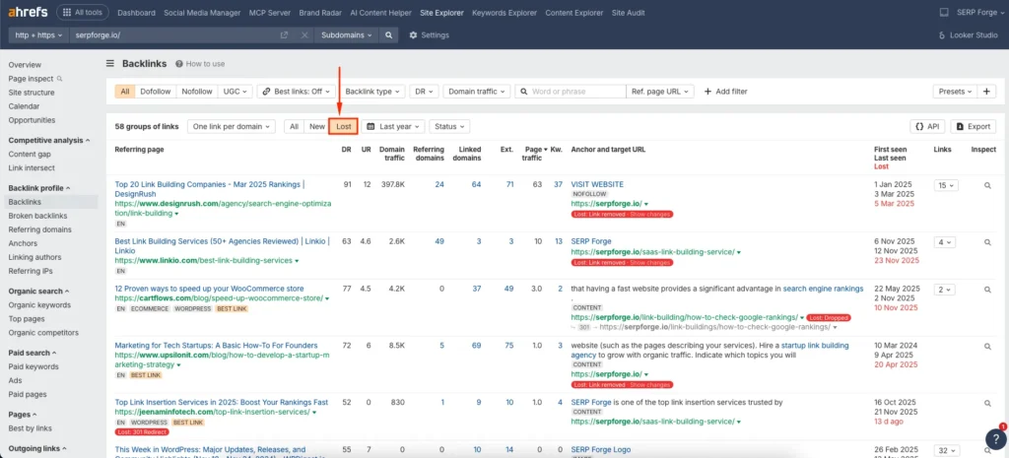The image size is (1009, 458).
Task: Open Ref. page URL dropdown
Action: [660, 92]
